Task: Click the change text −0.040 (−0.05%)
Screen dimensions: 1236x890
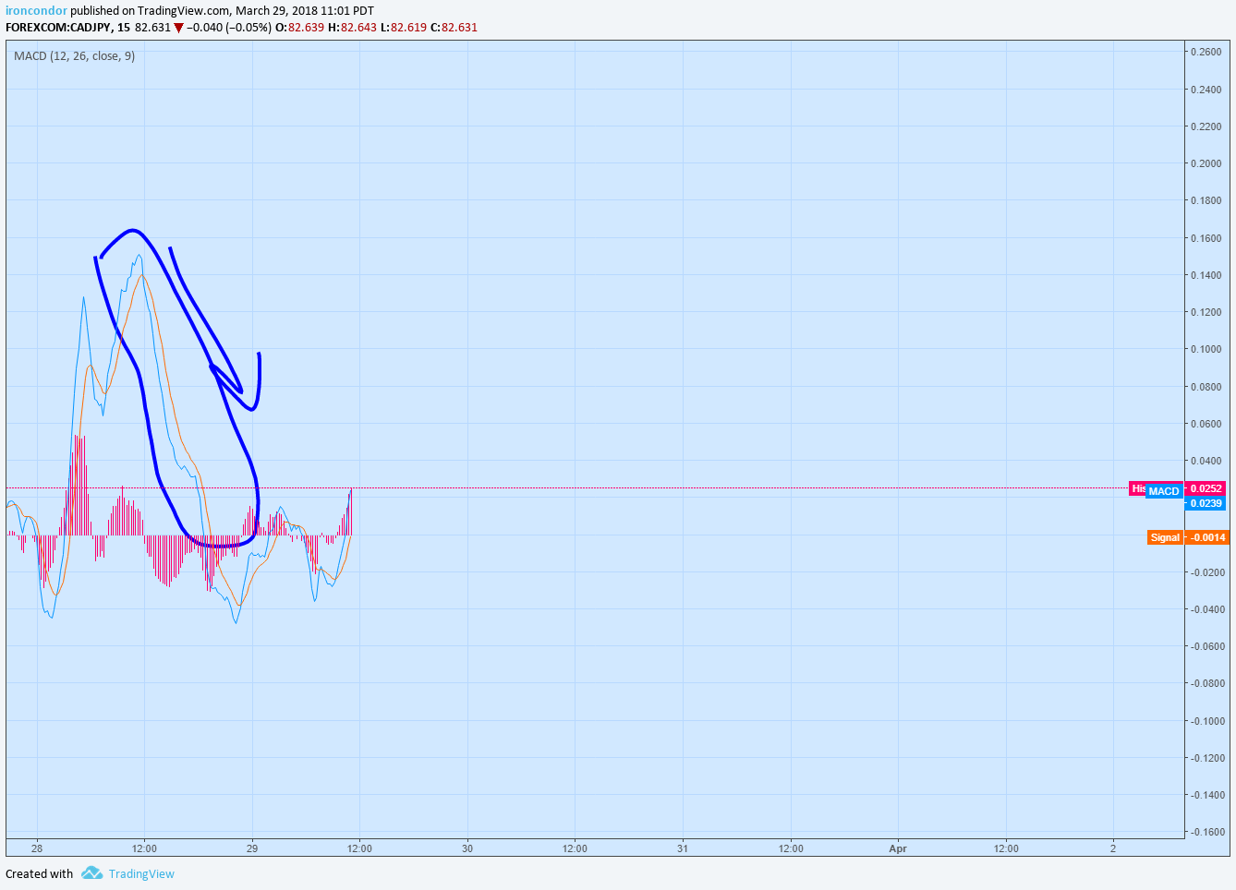Action: (229, 27)
